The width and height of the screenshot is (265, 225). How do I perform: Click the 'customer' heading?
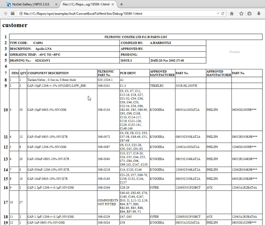pyautogui.click(x=15, y=25)
